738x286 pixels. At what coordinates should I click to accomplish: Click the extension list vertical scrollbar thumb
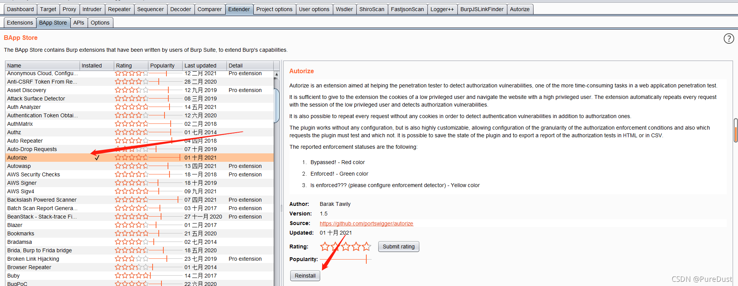(x=276, y=105)
